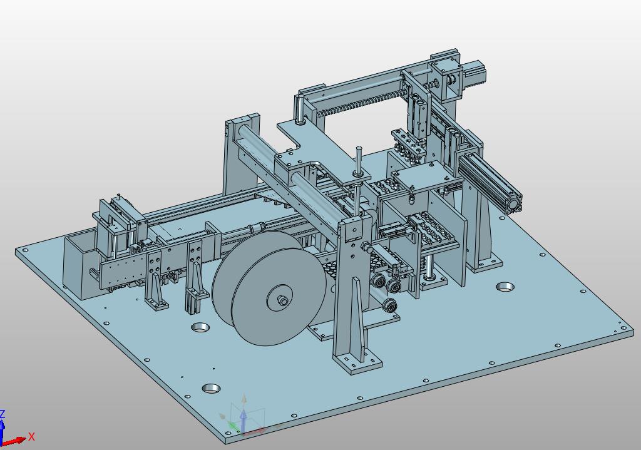Viewport: 641px width, 450px height.
Task: Click the vertical guide pin above the center
Action: coord(359,161)
